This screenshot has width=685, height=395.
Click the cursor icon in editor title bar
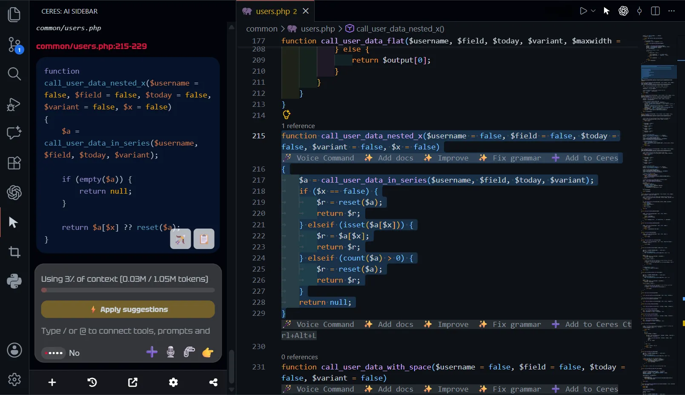point(607,11)
